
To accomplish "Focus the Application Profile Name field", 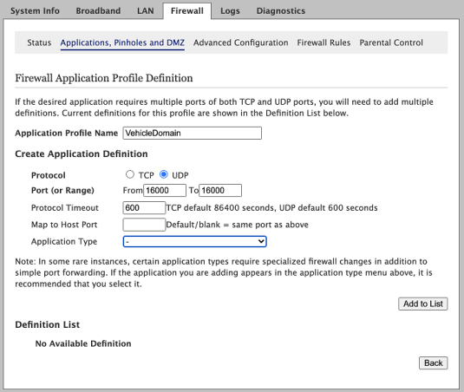I will 193,134.
